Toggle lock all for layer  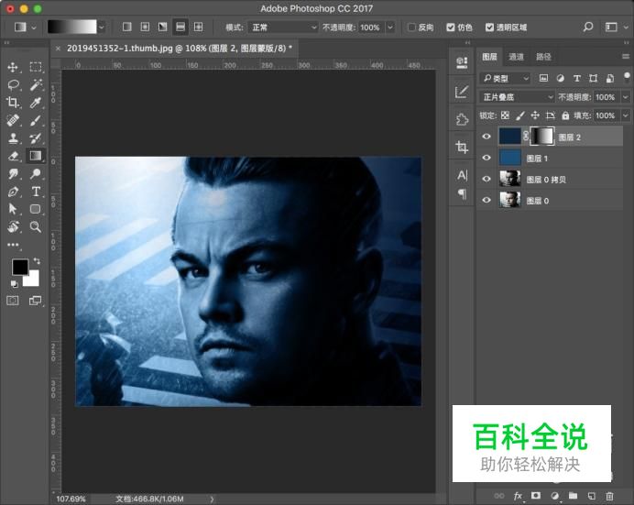pyautogui.click(x=565, y=116)
